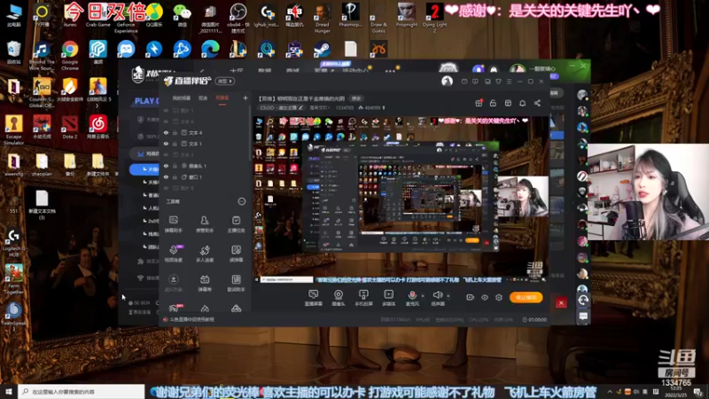Open the 歌词助手 tool
The width and height of the screenshot is (709, 399).
tap(236, 283)
